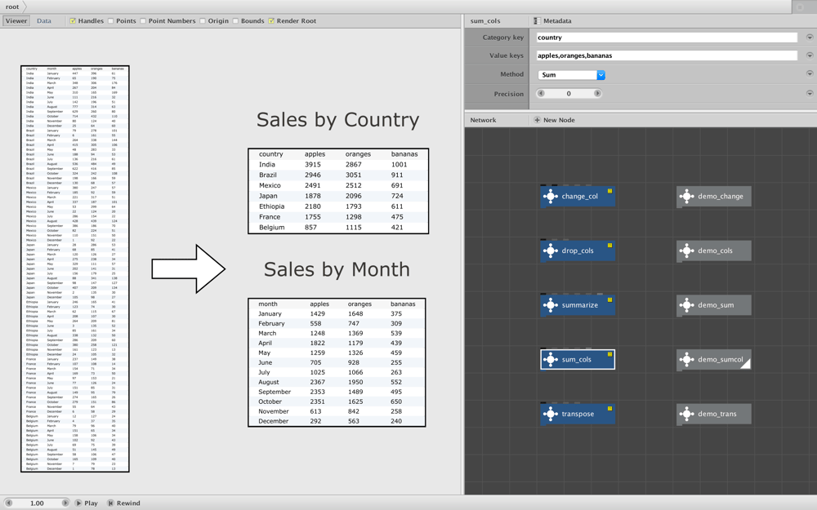This screenshot has width=817, height=510.
Task: Switch to the Data tab
Action: pos(44,21)
